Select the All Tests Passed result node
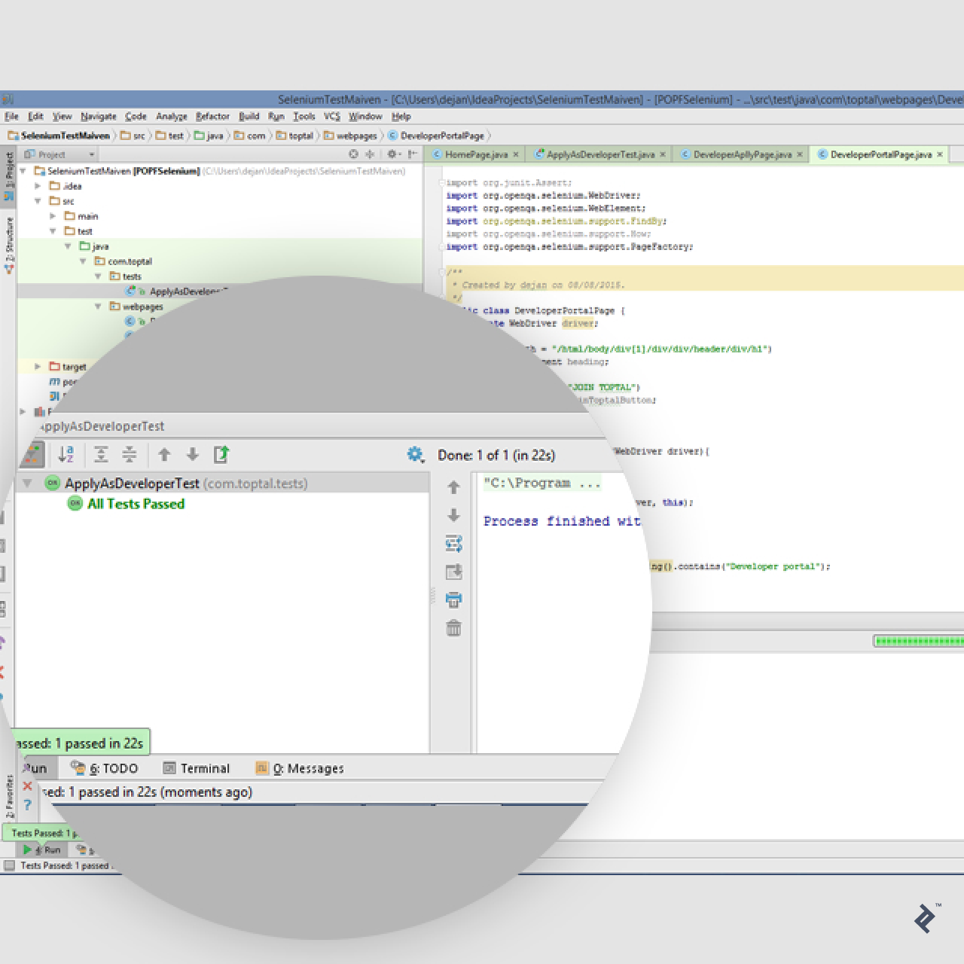This screenshot has width=964, height=964. click(134, 504)
